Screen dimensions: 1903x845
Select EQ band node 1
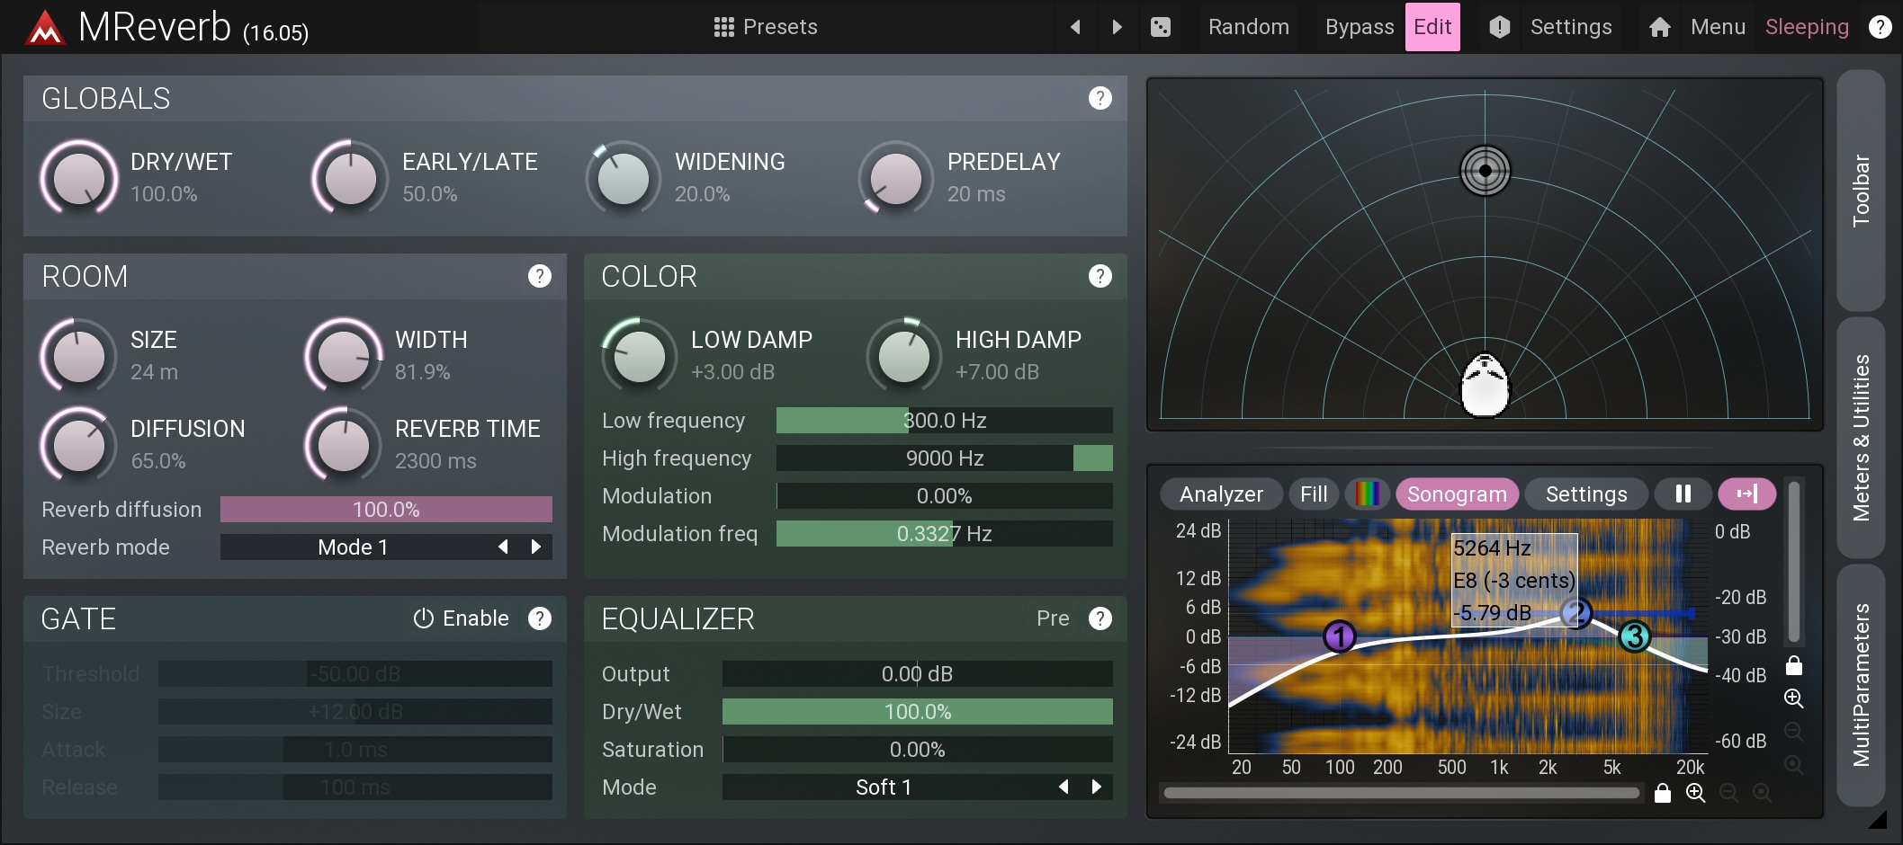tap(1340, 636)
